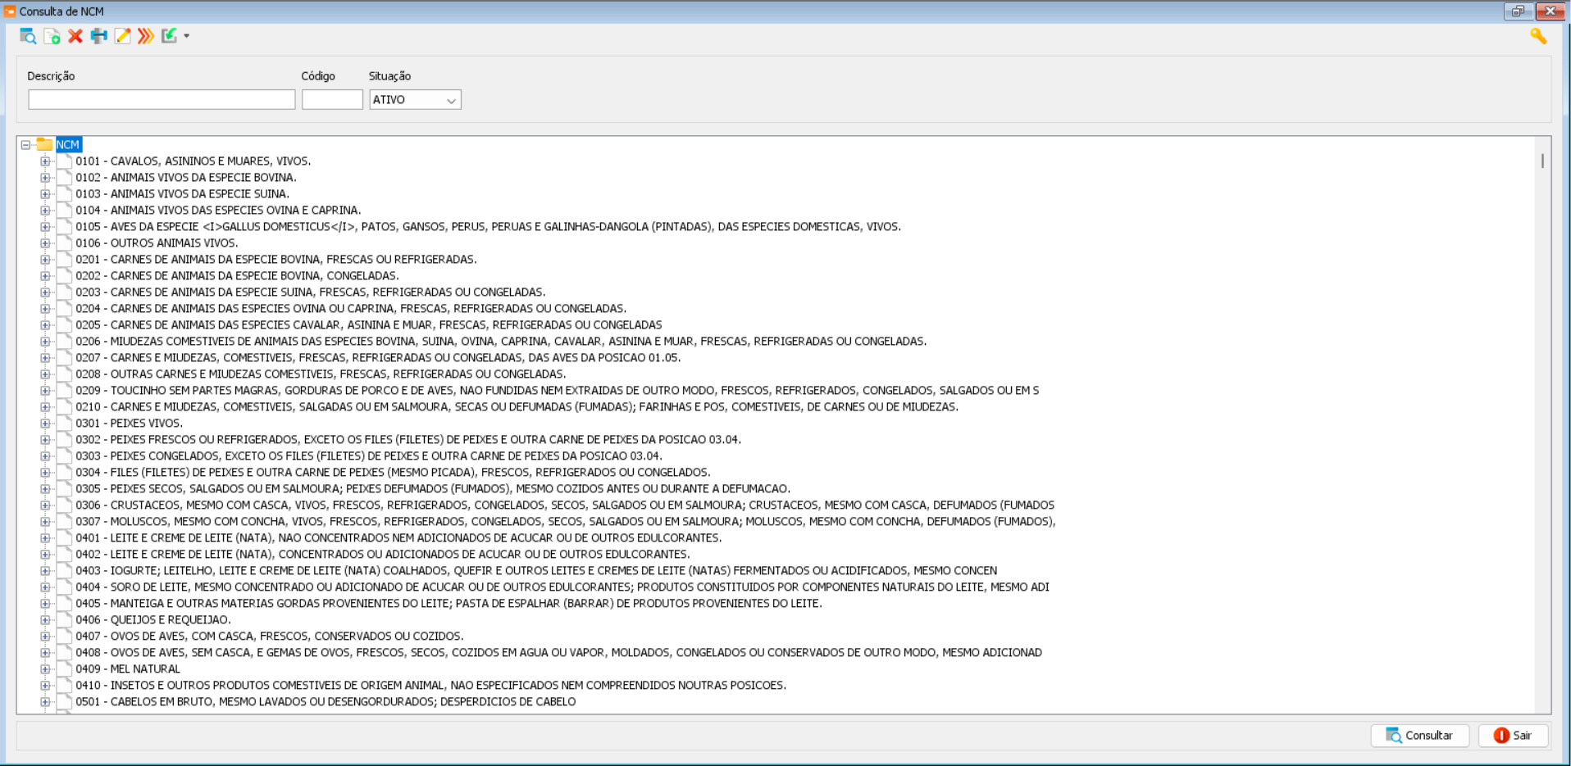
Task: Click the blue printer icon
Action: [99, 36]
